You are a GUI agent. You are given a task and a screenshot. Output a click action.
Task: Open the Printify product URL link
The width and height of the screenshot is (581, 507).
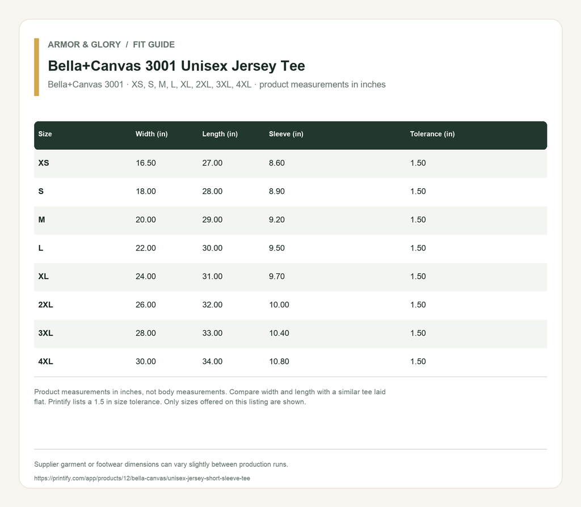click(142, 478)
